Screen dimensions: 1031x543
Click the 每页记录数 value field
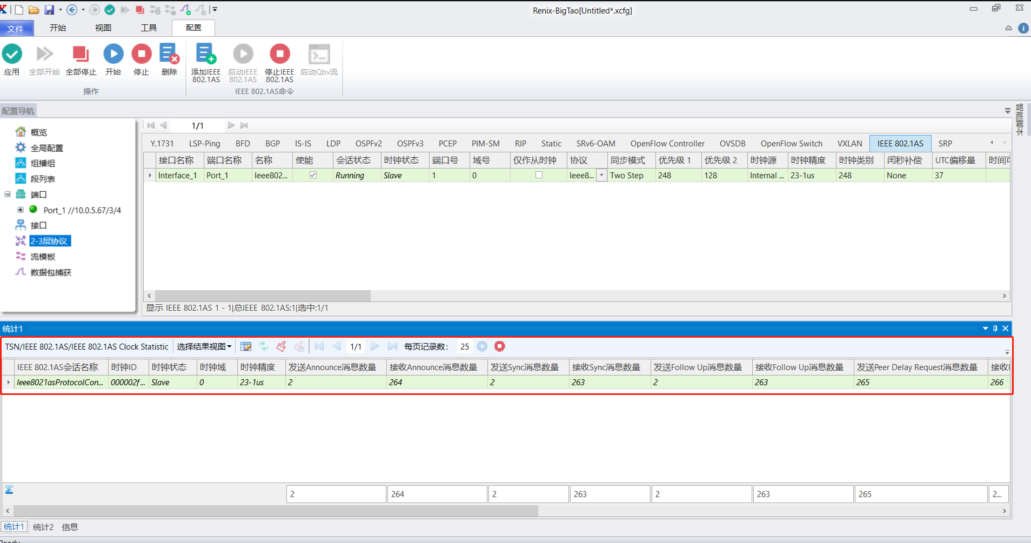coord(465,346)
